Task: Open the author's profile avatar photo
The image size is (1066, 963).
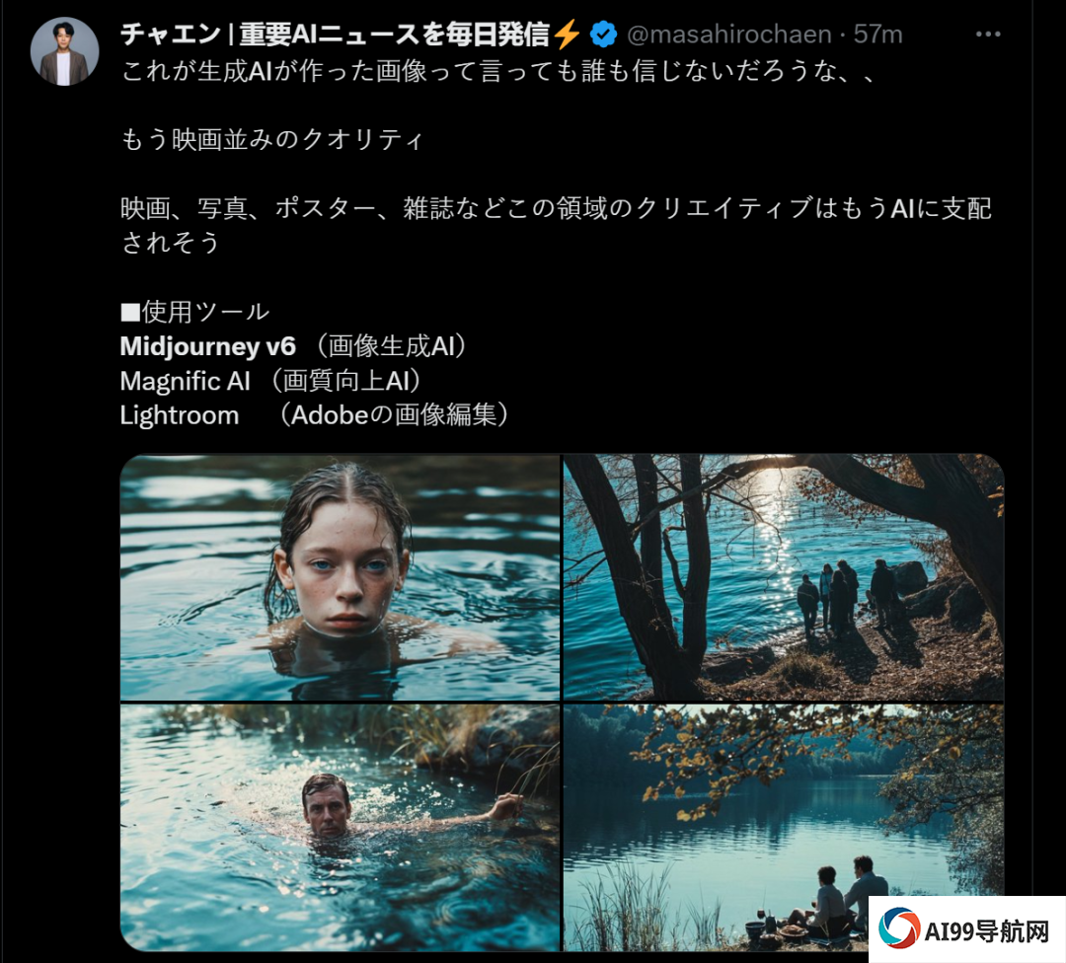Action: 64,51
